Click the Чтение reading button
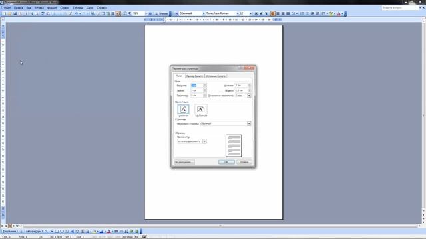This screenshot has width=426, height=239. click(162, 13)
